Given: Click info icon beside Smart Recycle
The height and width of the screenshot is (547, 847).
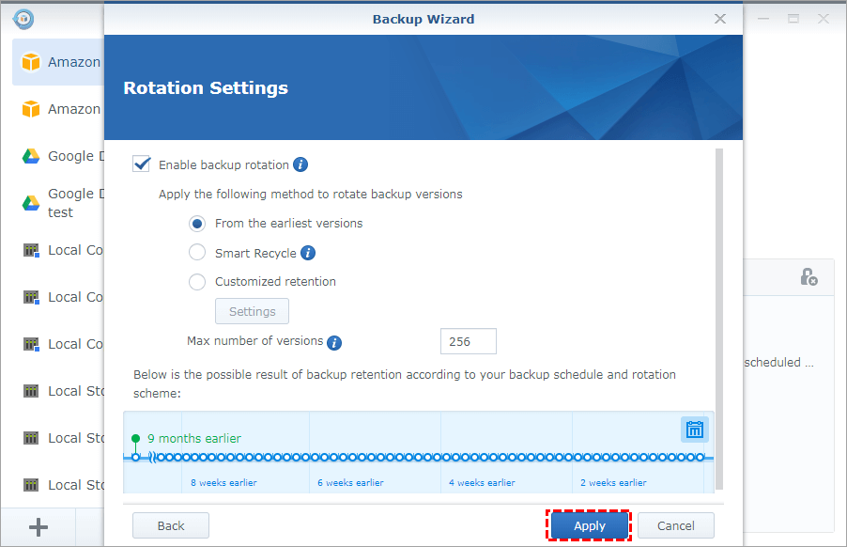Looking at the screenshot, I should 308,253.
